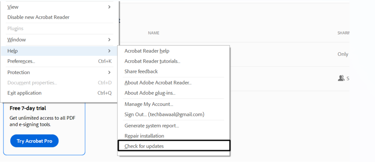Click the shared person icon

tap(341, 78)
